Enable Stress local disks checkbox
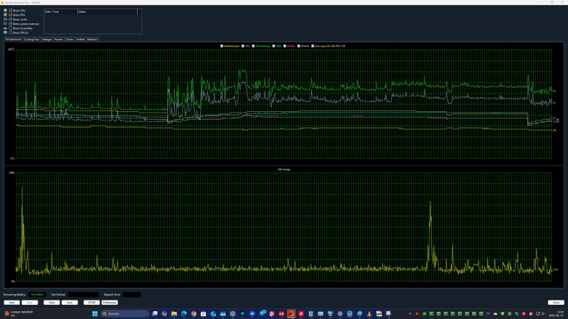The height and width of the screenshot is (319, 568). pyautogui.click(x=11, y=28)
